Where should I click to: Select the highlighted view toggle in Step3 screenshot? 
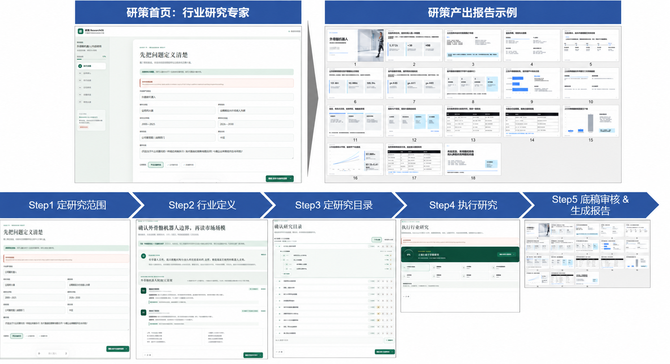[x=377, y=240]
